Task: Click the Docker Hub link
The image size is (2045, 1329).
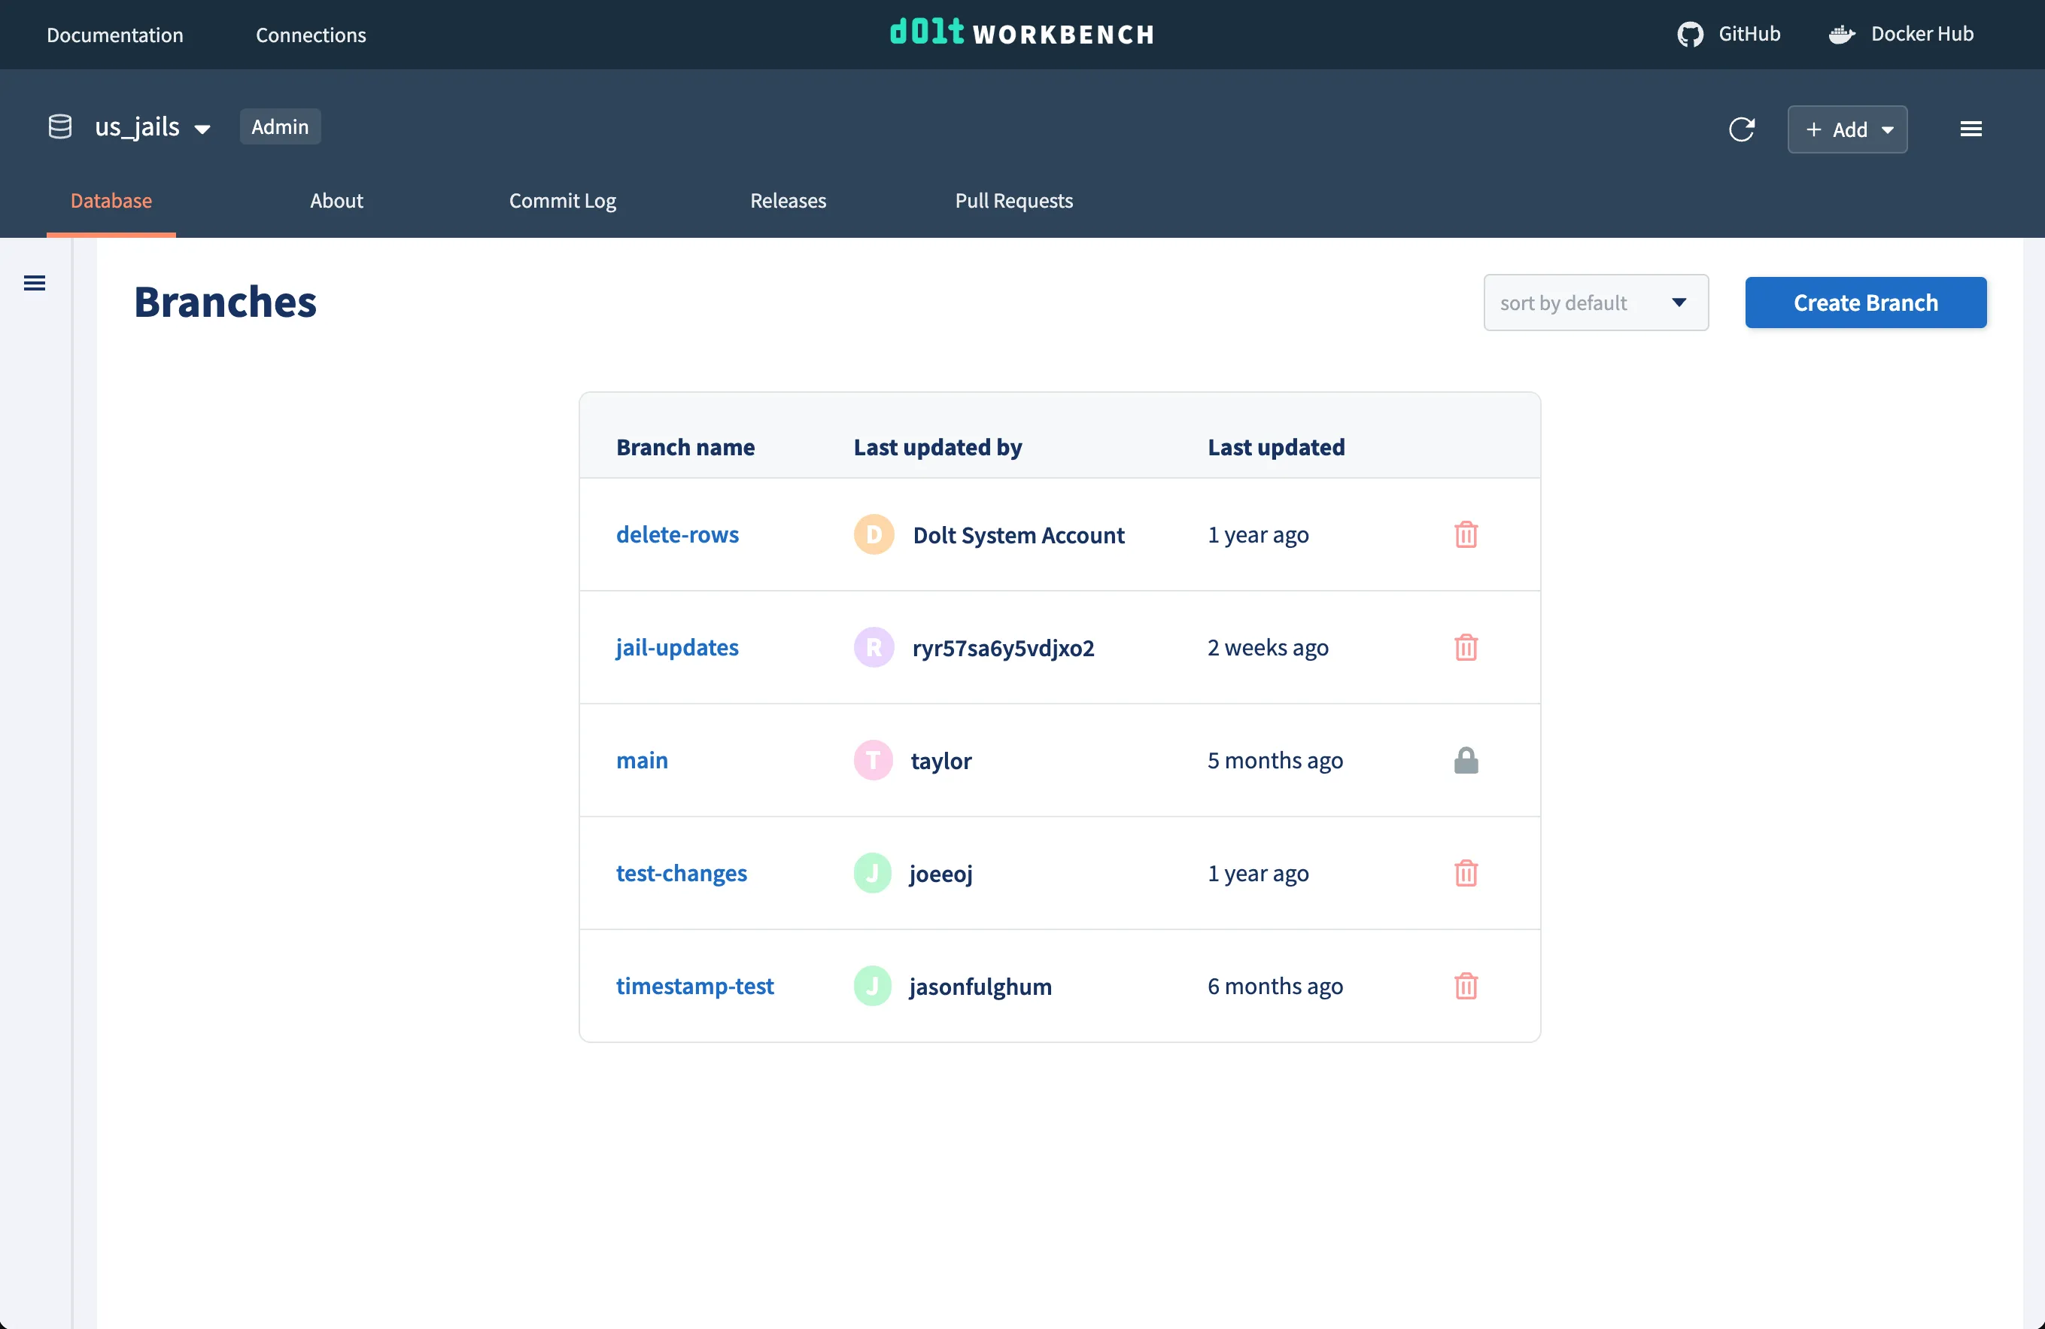Action: 1901,34
